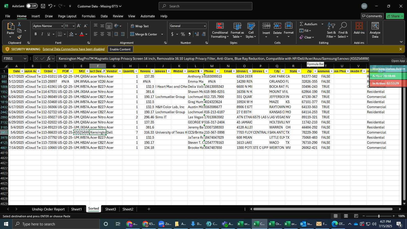
Task: Click the Delete cells icon
Action: [277, 26]
